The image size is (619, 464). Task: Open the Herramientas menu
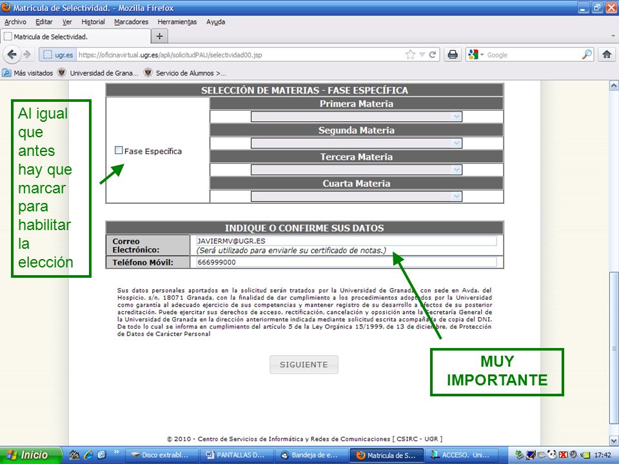coord(177,22)
